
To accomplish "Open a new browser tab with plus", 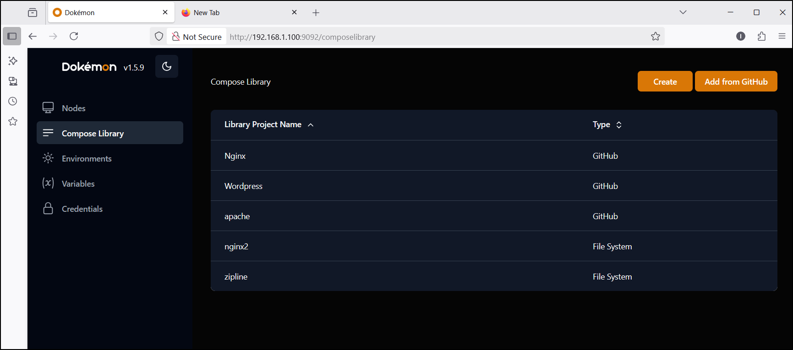I will pos(316,13).
